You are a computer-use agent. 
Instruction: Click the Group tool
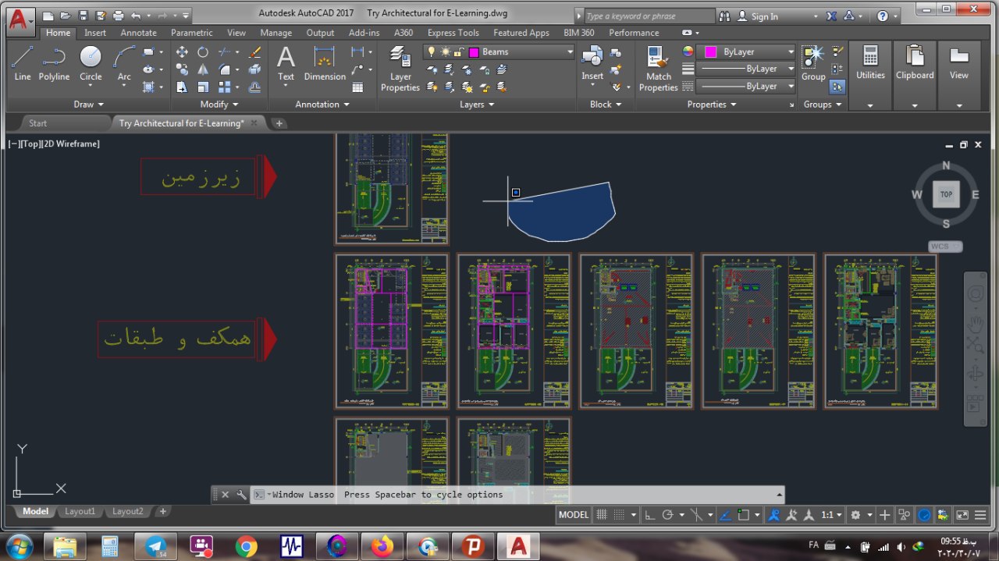(813, 63)
